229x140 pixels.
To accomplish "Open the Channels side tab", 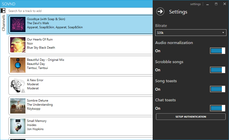I will tap(4, 23).
